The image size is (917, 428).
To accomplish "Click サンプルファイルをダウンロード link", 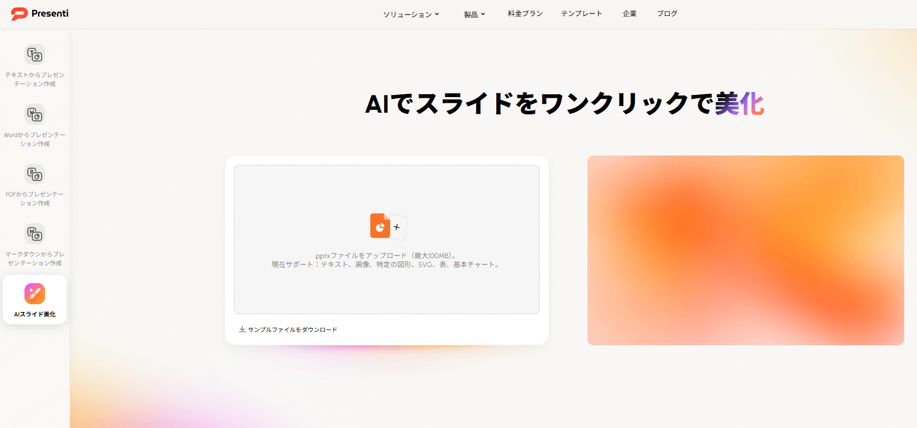I will point(292,330).
